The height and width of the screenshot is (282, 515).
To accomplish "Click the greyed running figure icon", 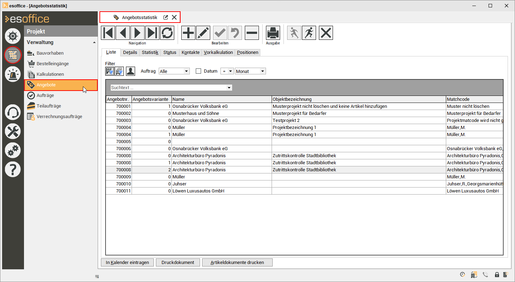I will 294,33.
